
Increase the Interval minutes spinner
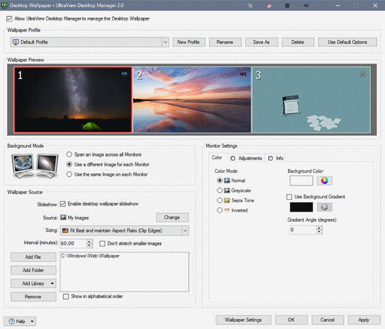coord(89,241)
